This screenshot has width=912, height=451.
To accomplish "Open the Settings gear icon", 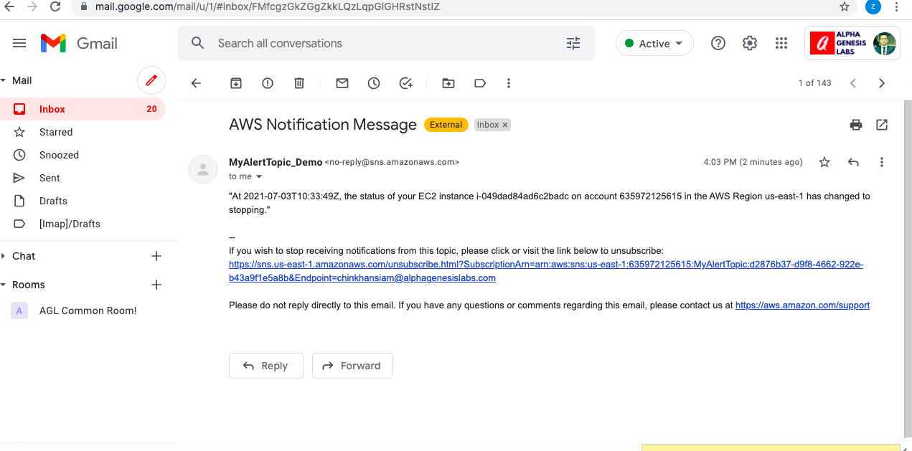I will [x=750, y=43].
